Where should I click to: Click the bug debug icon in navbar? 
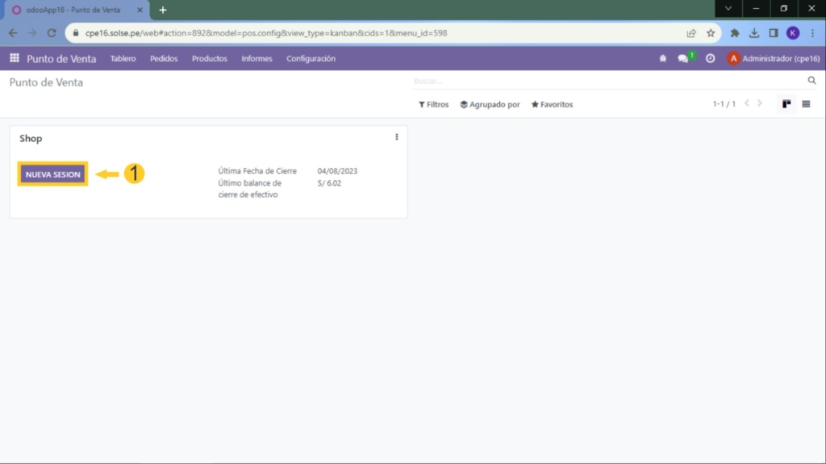coord(663,58)
